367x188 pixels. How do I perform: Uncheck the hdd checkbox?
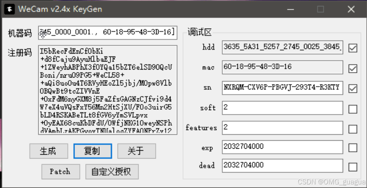click(353, 48)
